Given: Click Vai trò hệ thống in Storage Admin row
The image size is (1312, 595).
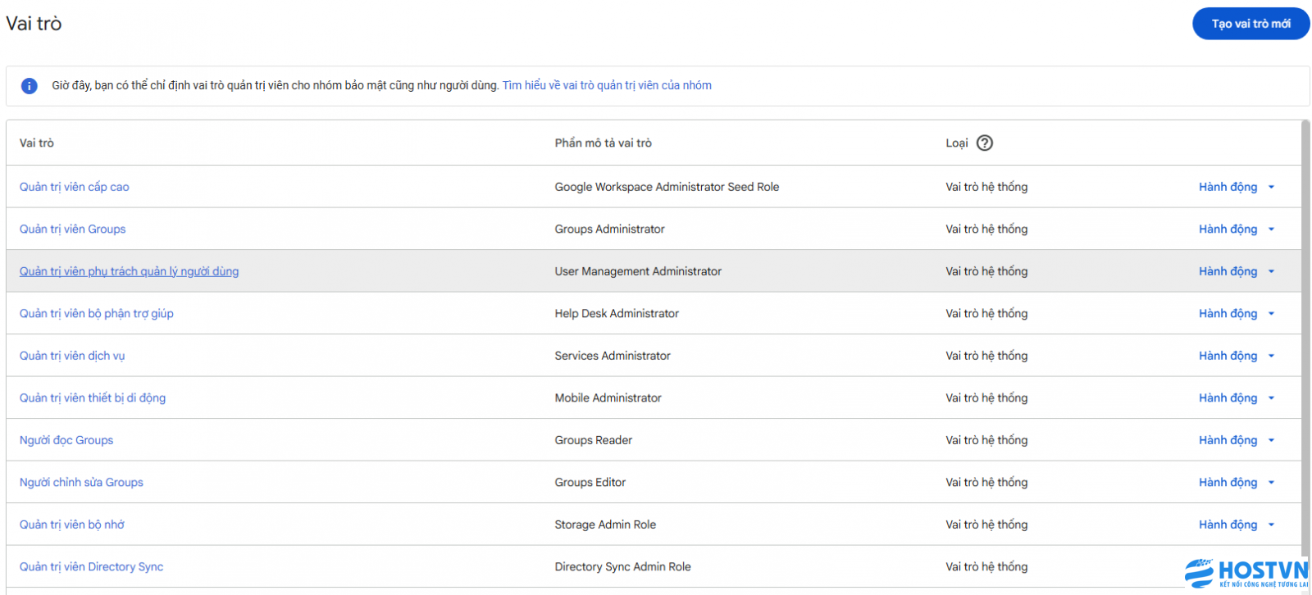Looking at the screenshot, I should [x=986, y=525].
